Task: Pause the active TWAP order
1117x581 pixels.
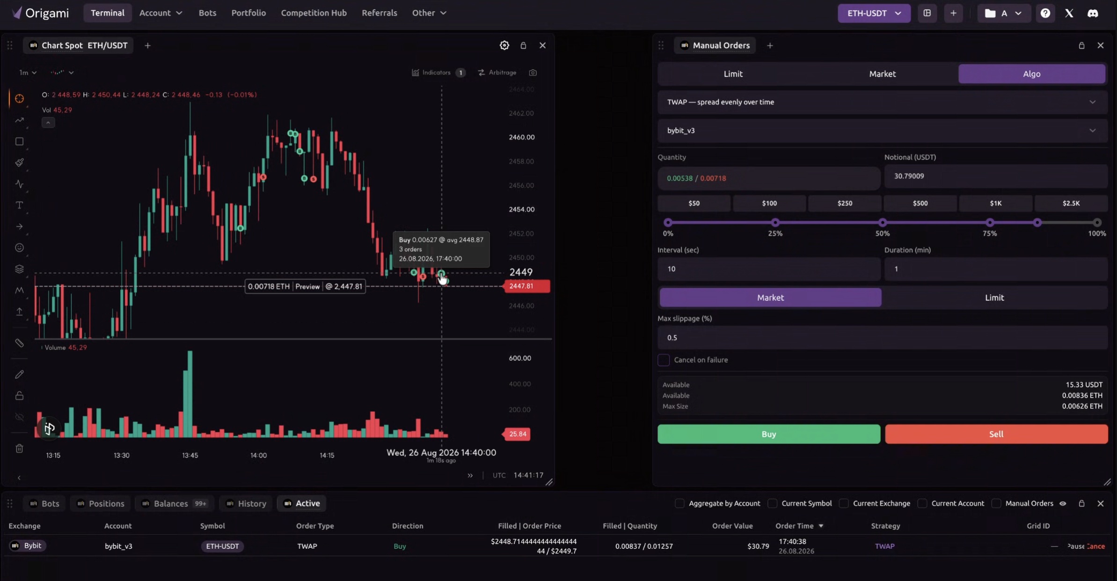Action: coord(1075,546)
